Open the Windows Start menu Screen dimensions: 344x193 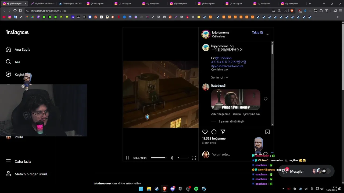coord(141,189)
